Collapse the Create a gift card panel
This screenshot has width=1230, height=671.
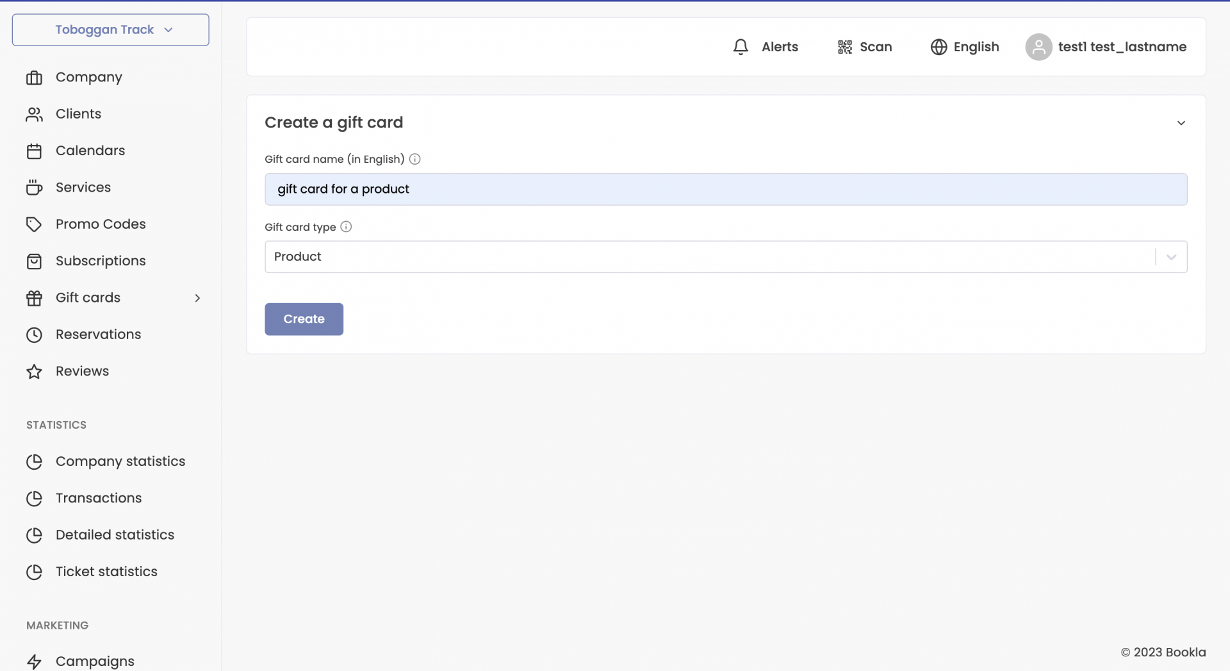click(x=1181, y=122)
